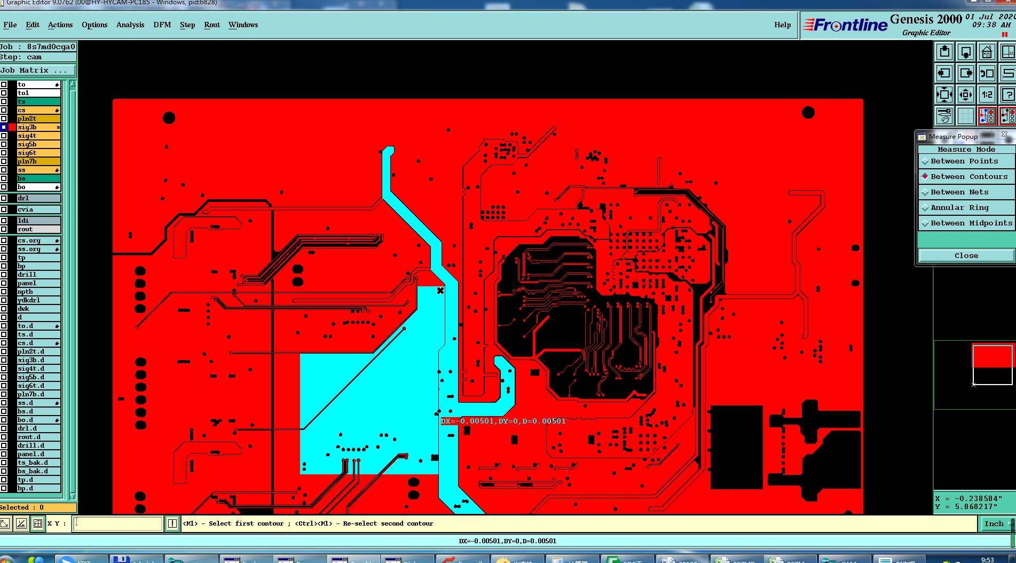This screenshot has height=563, width=1016.
Task: Click the red color swatch of layer sig3b
Action: [x=12, y=127]
